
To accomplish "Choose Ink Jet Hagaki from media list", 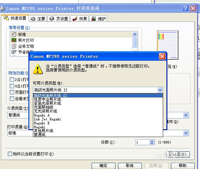I will 98,119.
